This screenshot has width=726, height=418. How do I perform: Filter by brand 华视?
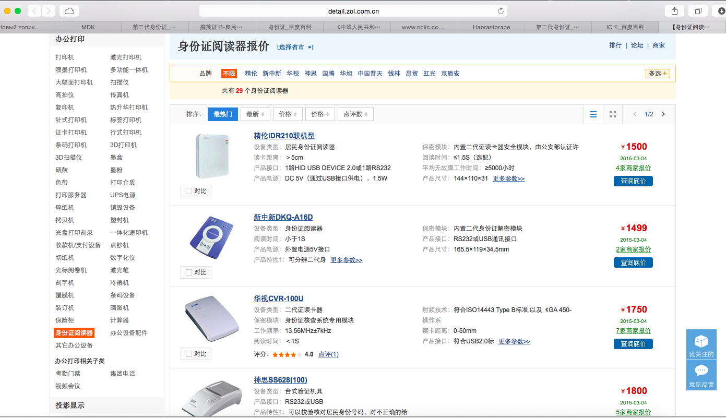pos(293,74)
